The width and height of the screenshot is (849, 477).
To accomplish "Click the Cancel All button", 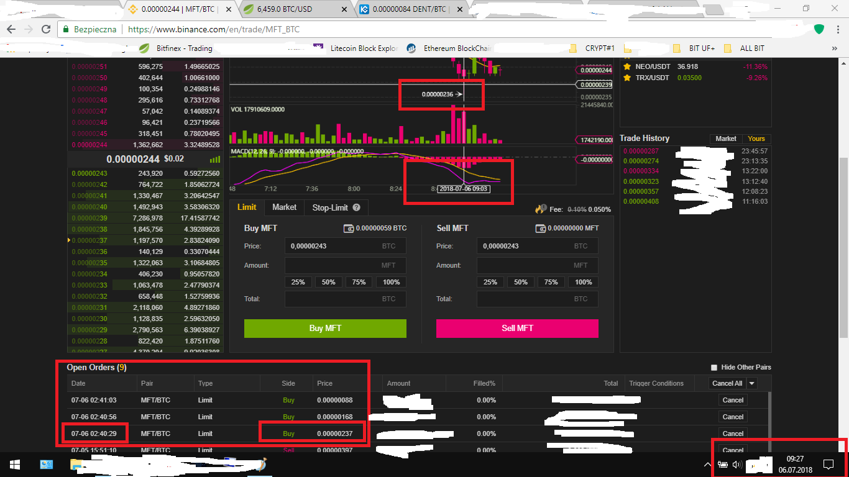I will [x=727, y=383].
